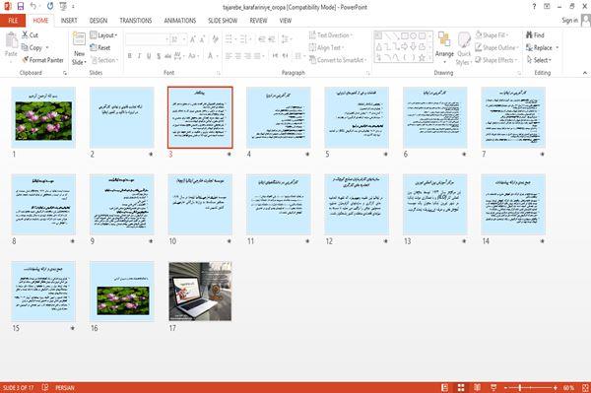Open the FILE tab

13,21
